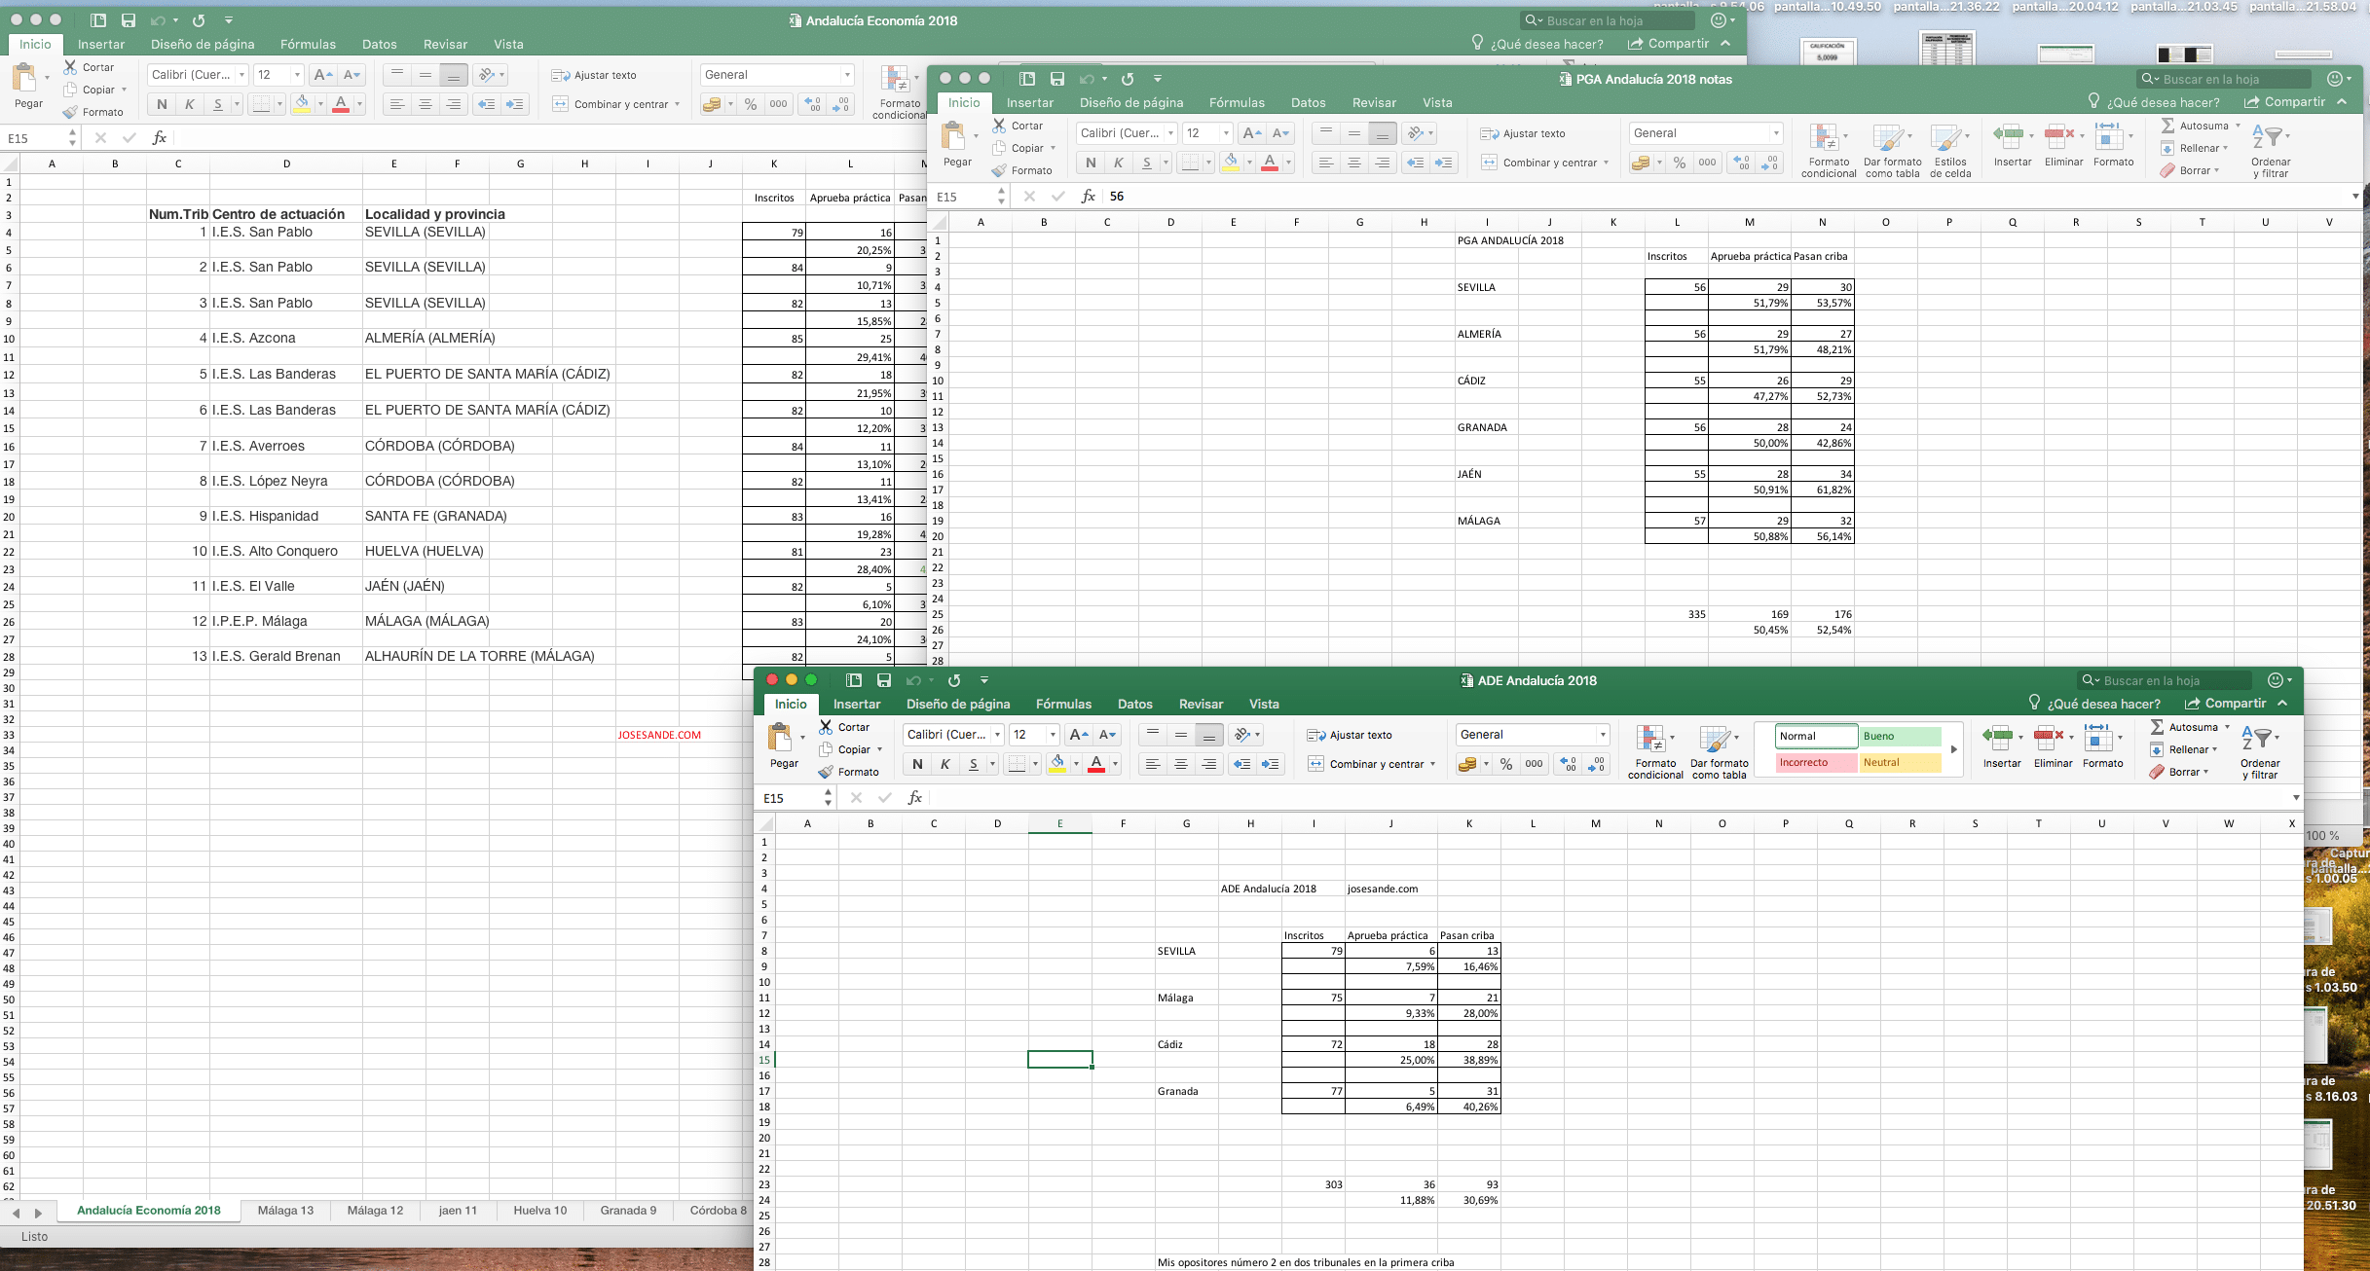Click Ordenar y filtrar in ADE window

tap(2260, 750)
